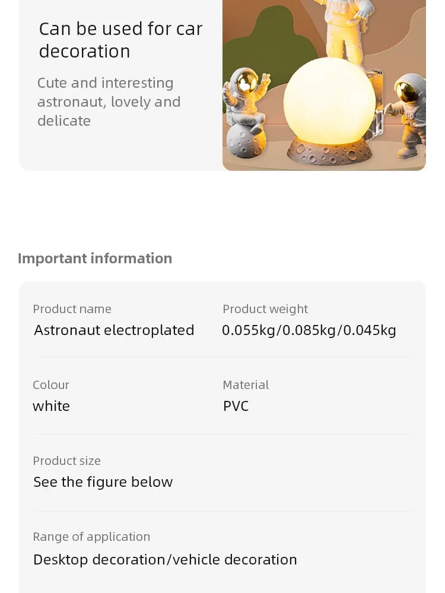The image size is (445, 593).
Task: Select "Desktop decoration/vehicle decoration" value
Action: click(x=165, y=560)
